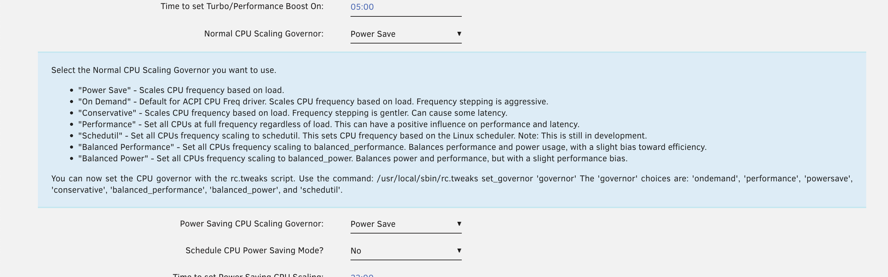Click the "Schedule CPU Power Saving Mode?" label
The image size is (888, 277).
[x=254, y=251]
